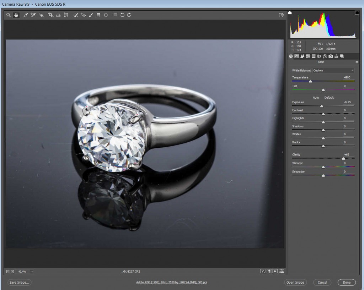
Task: Select the White Balance eyedropper tool
Action: click(x=26, y=15)
